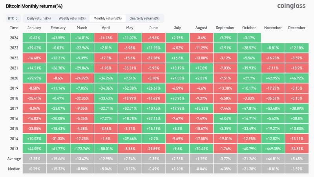Click the December column header
This screenshot has width=314, height=177.
(x=297, y=28)
